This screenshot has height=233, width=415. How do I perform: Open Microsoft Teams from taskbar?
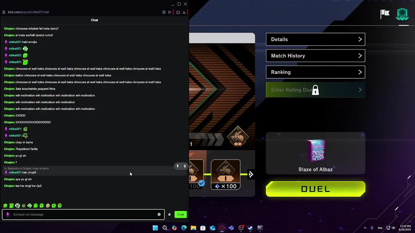[x=231, y=228]
